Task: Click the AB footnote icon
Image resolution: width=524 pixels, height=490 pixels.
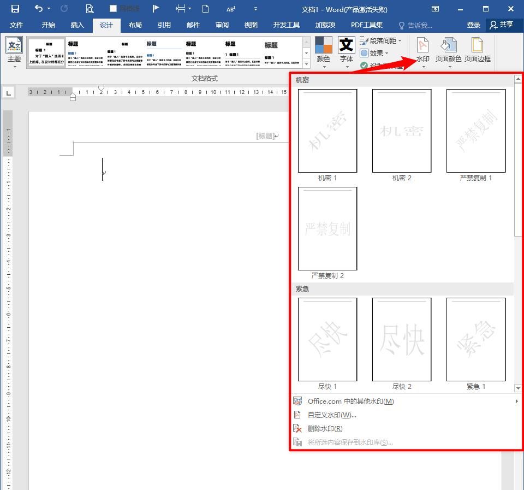Action: click(x=230, y=9)
